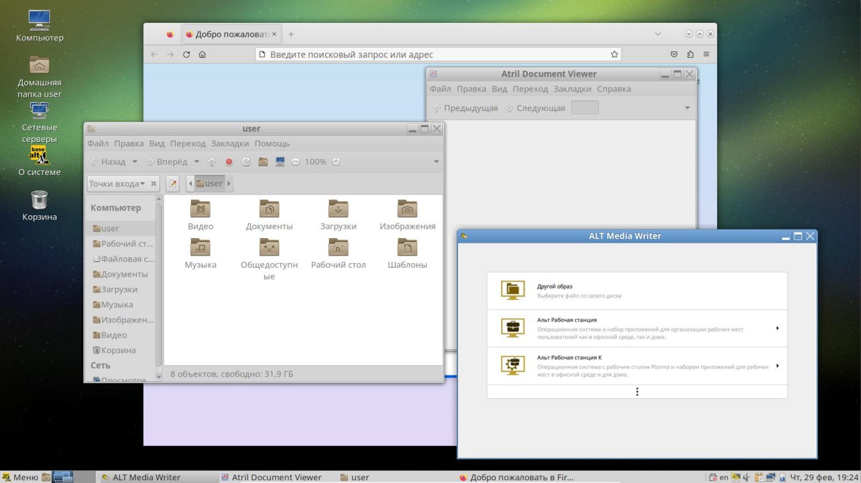Open the Справка menu in Atril

coord(614,89)
